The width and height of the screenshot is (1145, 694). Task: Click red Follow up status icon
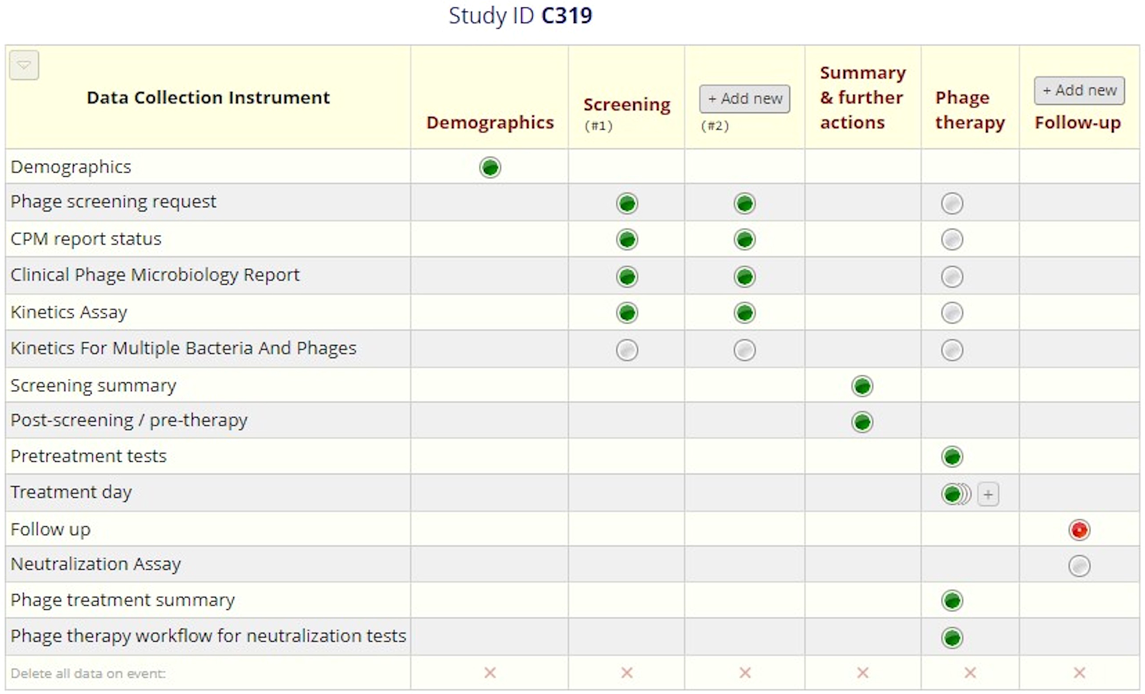click(x=1079, y=530)
